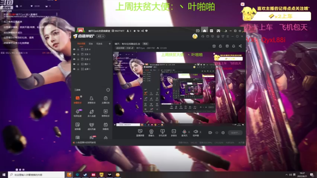Switch to the first orange scene tab
317x178 pixels.
pyautogui.click(x=81, y=44)
